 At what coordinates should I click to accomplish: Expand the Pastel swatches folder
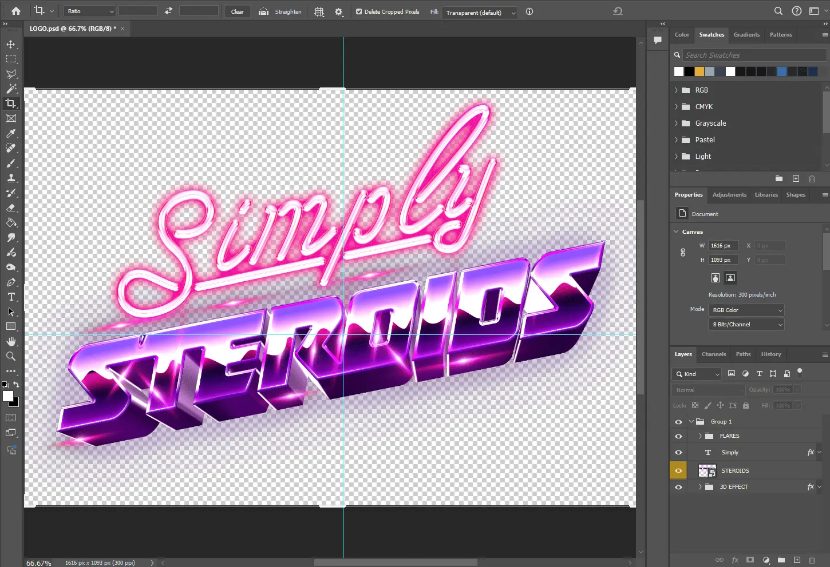(x=676, y=140)
